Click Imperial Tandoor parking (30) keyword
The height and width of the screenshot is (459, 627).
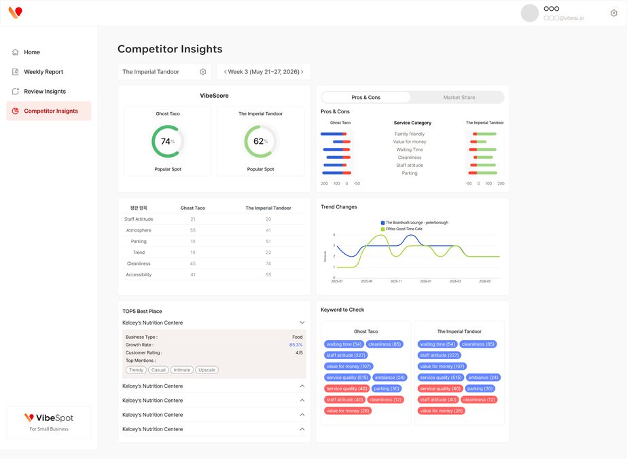(x=480, y=388)
